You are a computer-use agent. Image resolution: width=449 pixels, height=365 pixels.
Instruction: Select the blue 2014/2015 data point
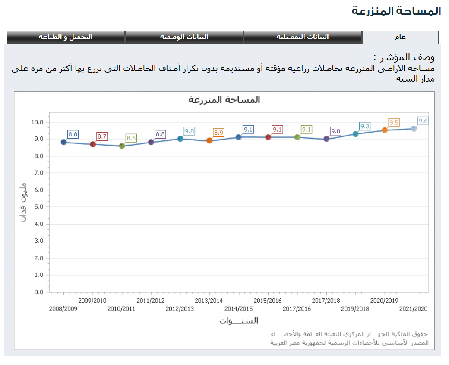click(238, 137)
